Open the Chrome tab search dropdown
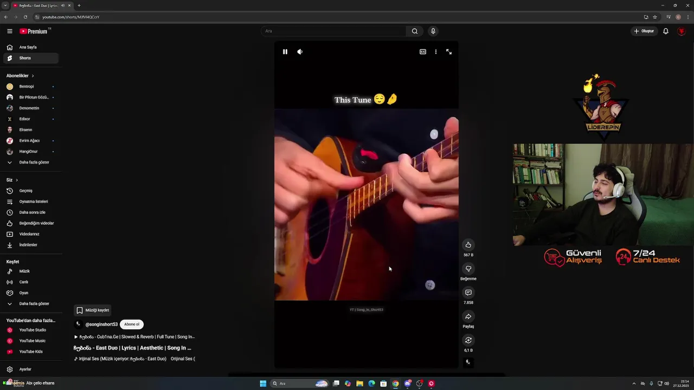 [x=5, y=5]
